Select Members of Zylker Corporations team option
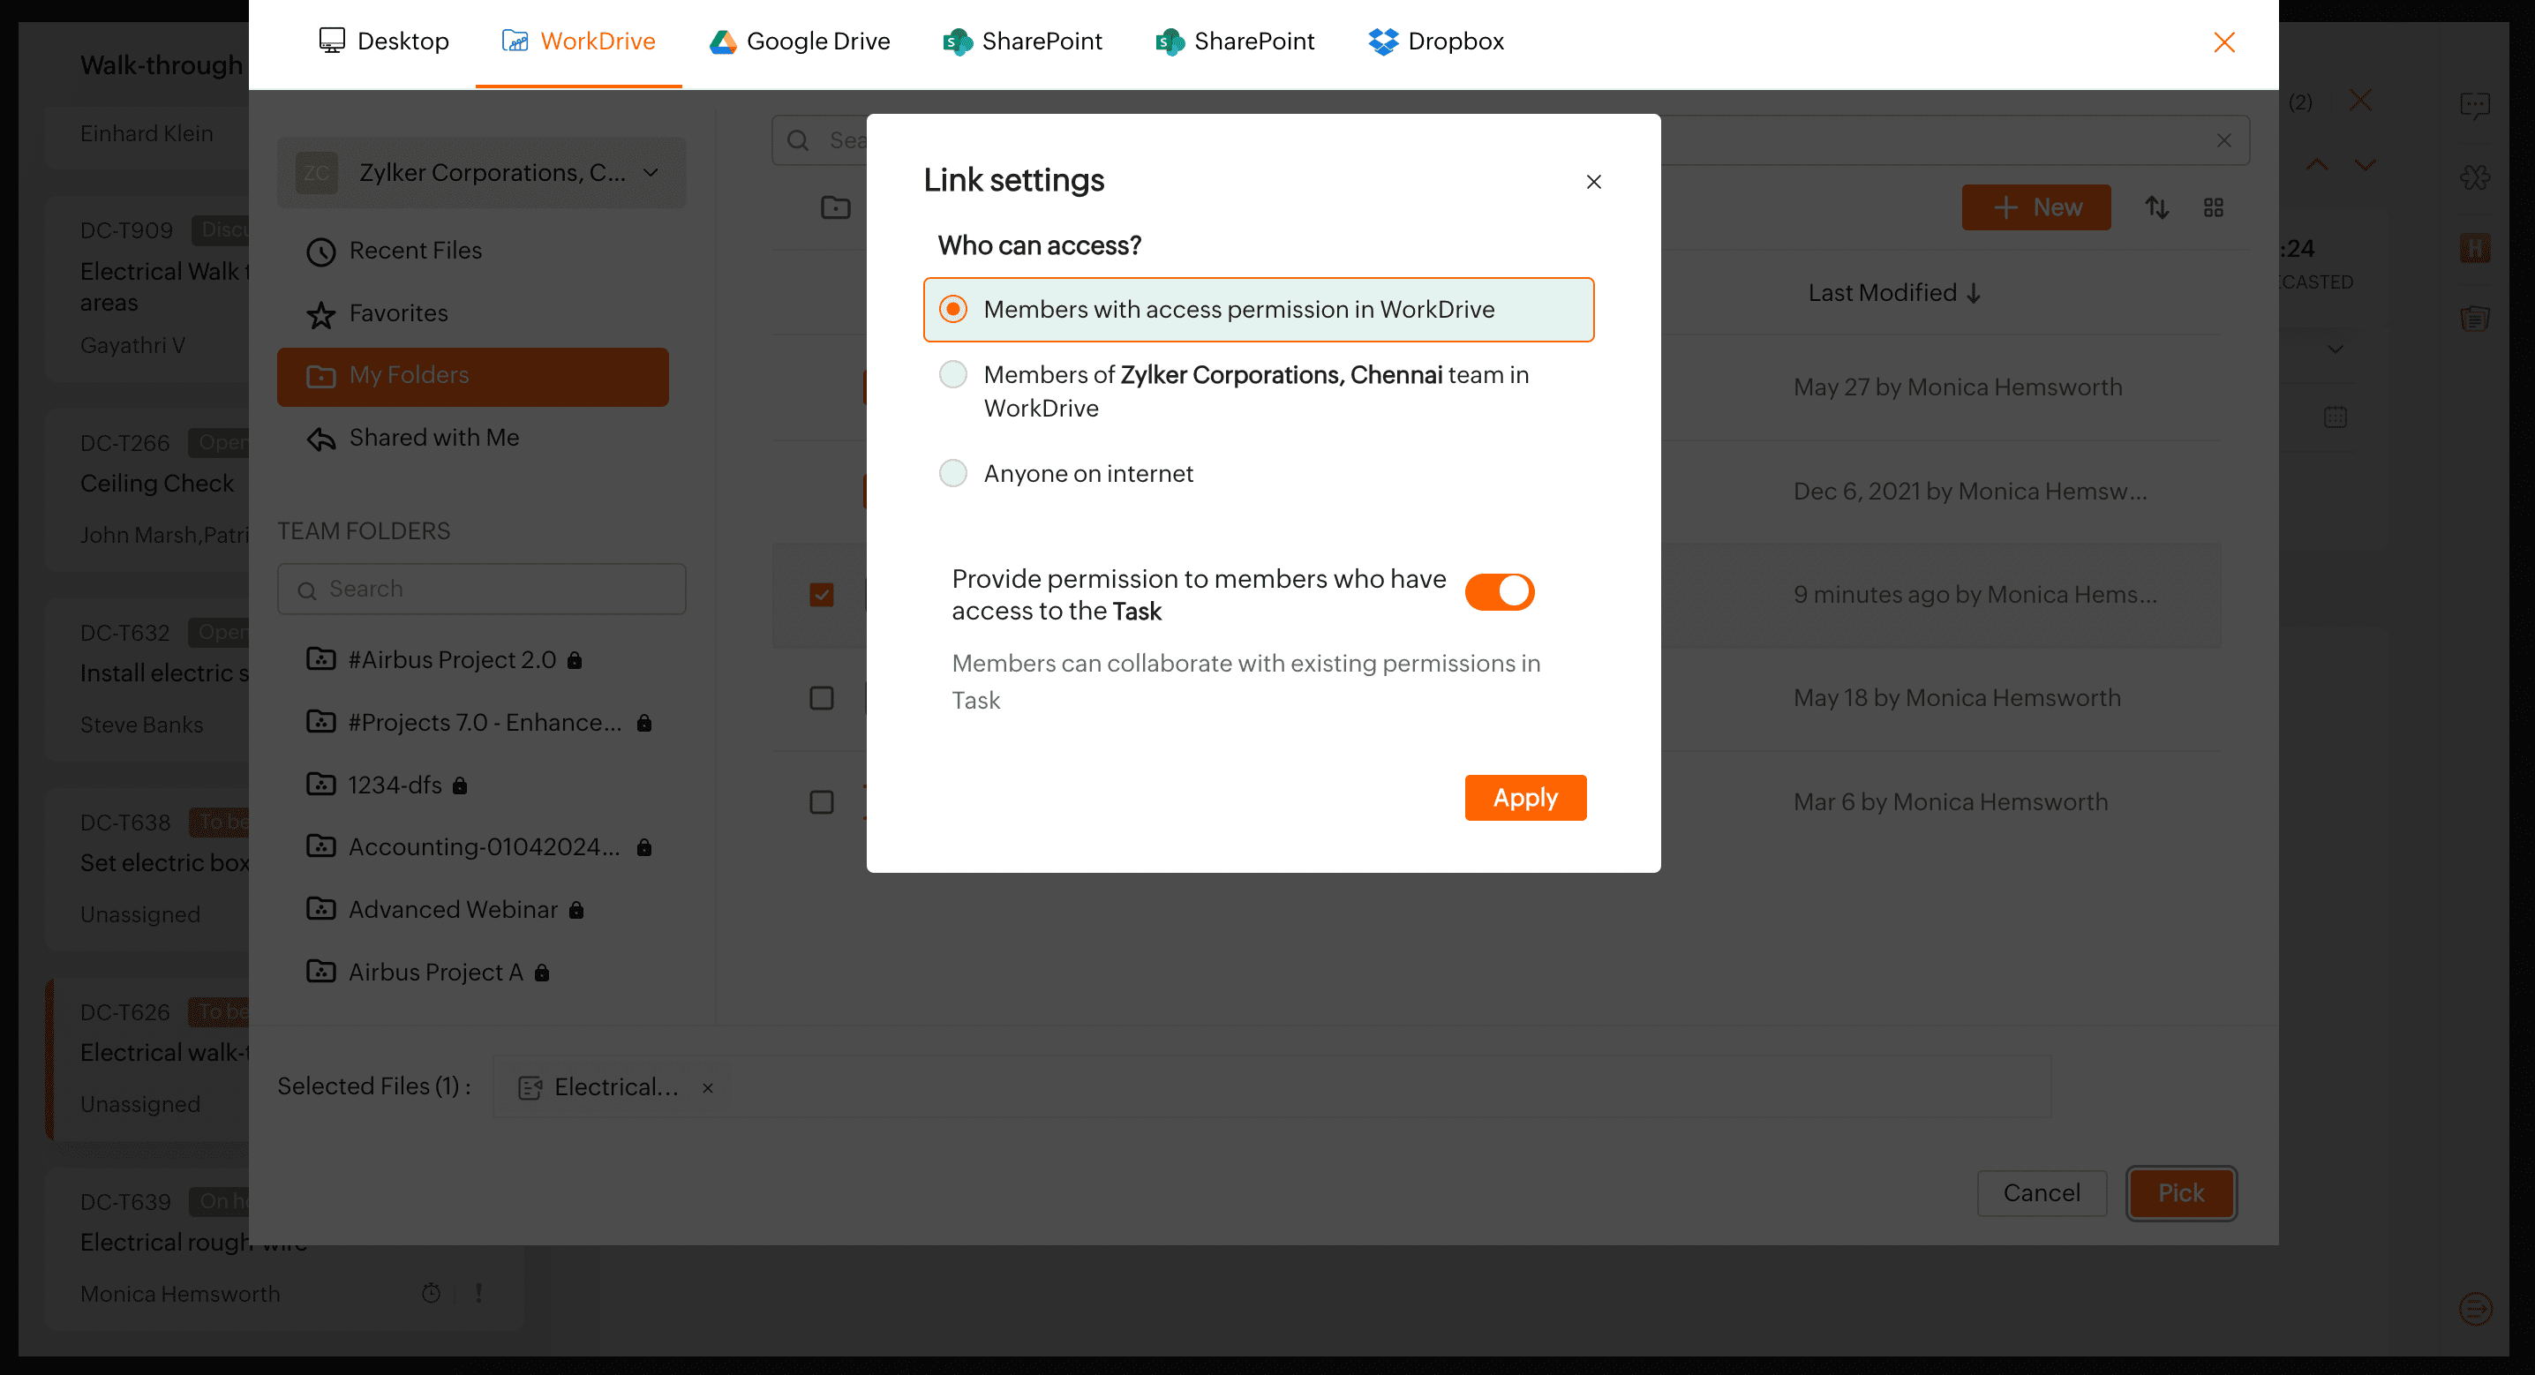Screen dimensions: 2535x1375 [x=952, y=375]
